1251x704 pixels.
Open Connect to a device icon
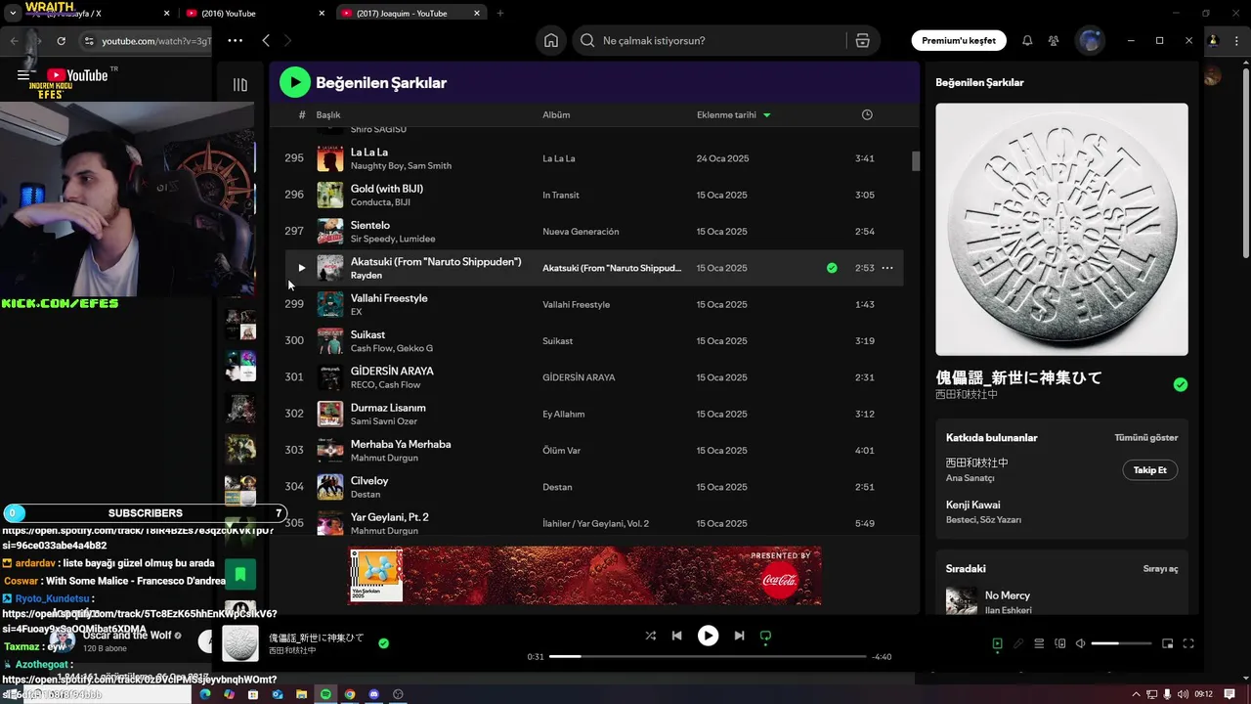tap(1060, 643)
